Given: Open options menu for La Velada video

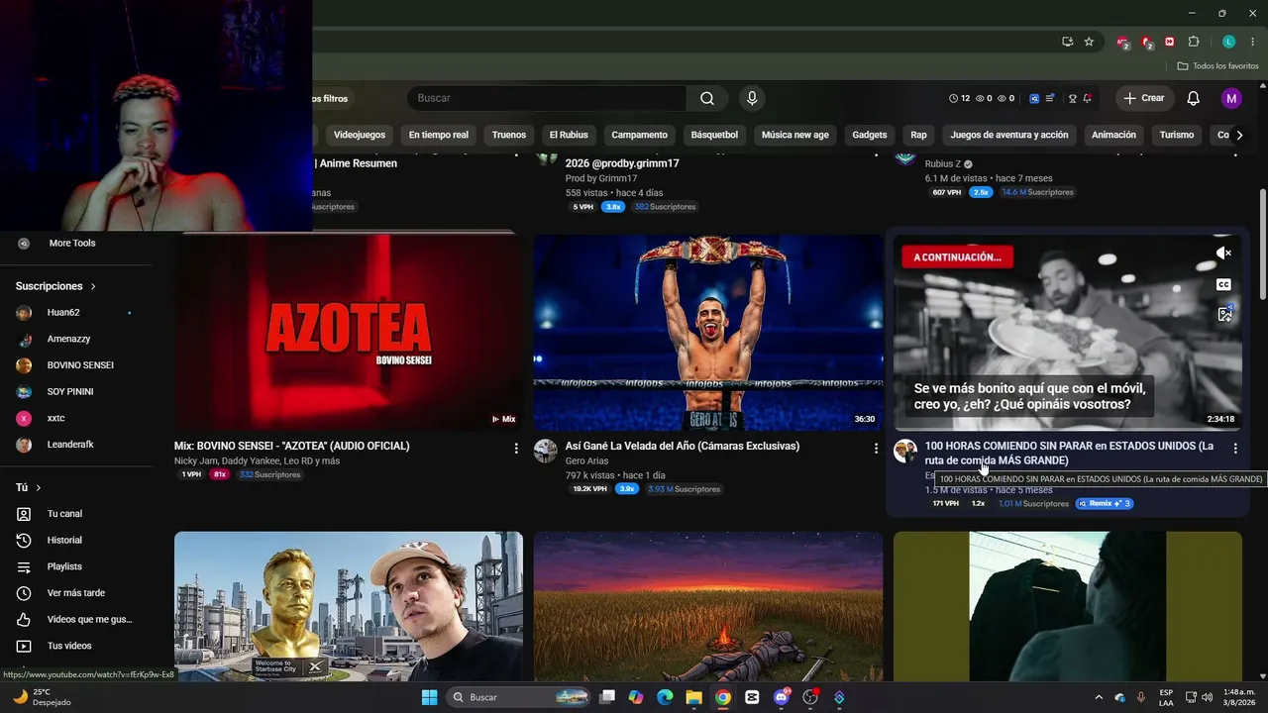Looking at the screenshot, I should [x=876, y=449].
